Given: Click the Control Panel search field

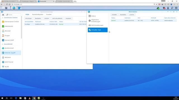Looking at the screenshot, I should point(13,15).
